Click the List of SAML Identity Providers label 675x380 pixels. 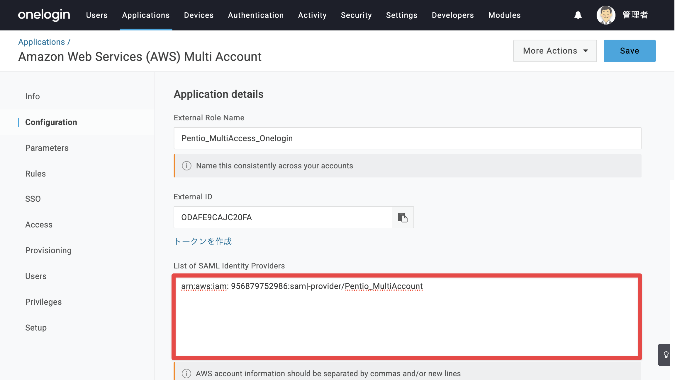[x=229, y=266]
